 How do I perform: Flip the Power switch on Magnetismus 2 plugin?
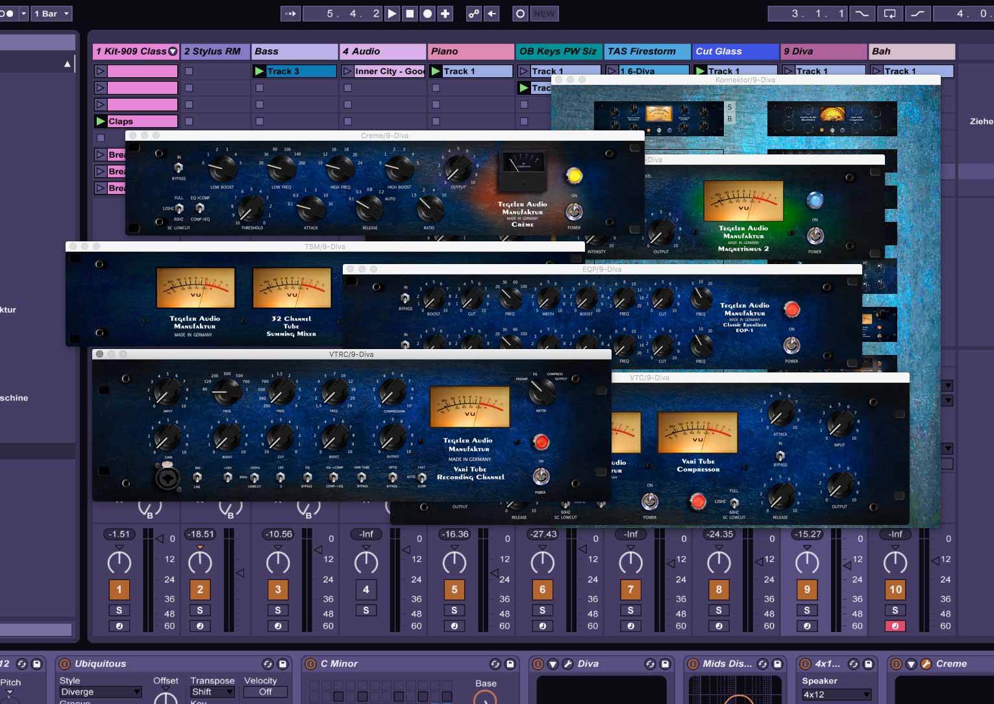point(815,236)
